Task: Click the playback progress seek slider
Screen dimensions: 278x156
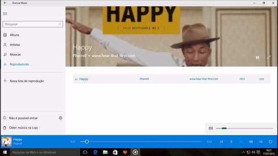Action: tap(141, 142)
